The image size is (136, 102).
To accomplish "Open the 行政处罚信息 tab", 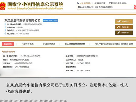I will tap(49, 44).
